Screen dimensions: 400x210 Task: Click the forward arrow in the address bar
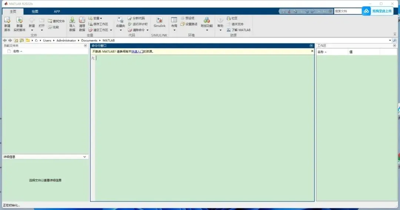click(x=10, y=40)
